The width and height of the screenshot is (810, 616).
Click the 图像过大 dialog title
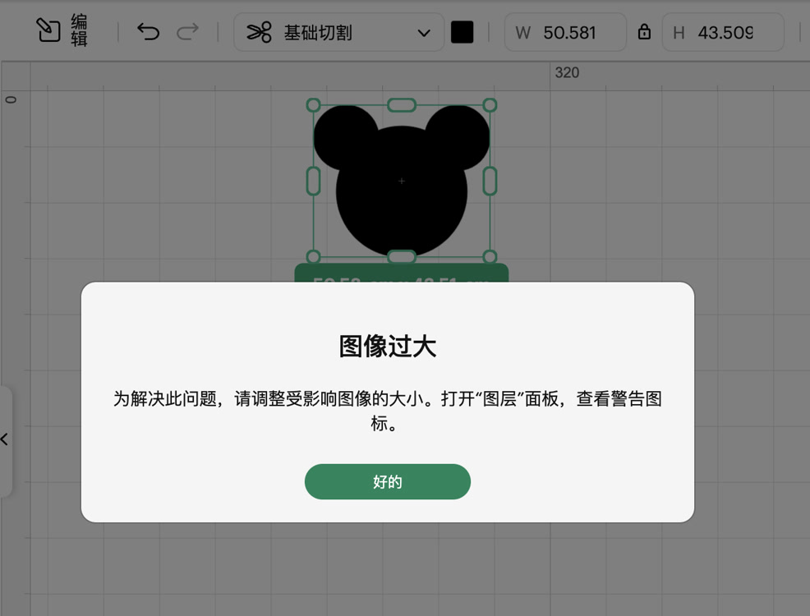pyautogui.click(x=388, y=346)
